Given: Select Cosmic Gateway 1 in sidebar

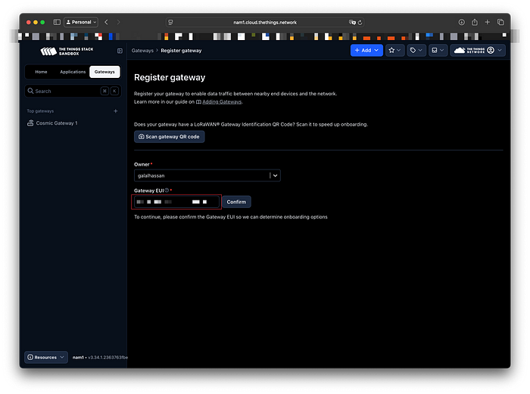Looking at the screenshot, I should (57, 123).
